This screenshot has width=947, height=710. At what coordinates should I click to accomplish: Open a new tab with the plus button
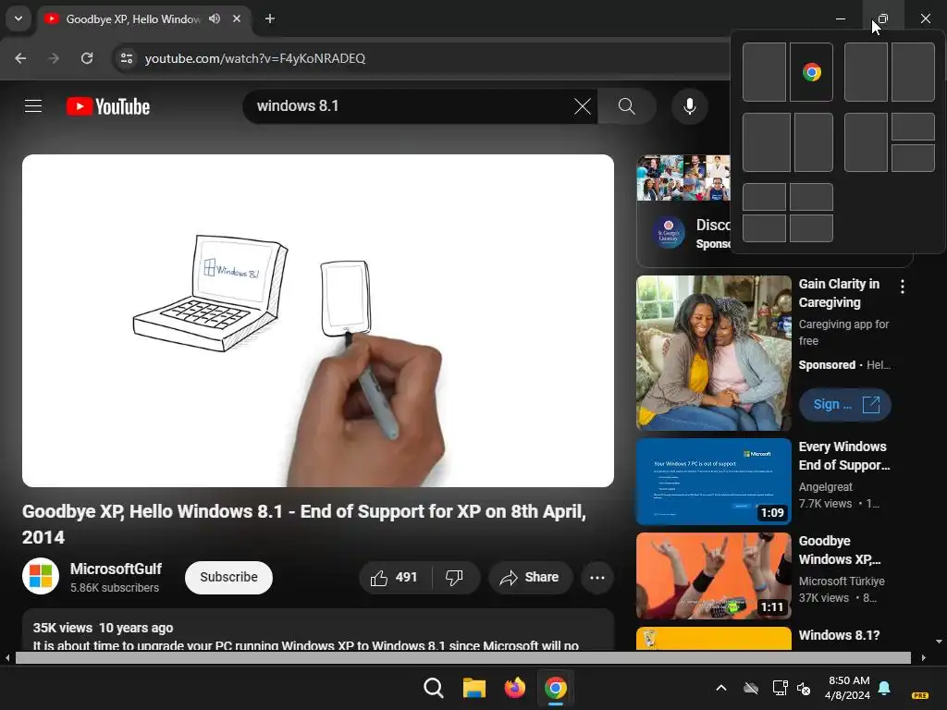pyautogui.click(x=270, y=18)
